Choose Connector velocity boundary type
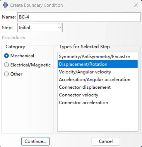 click(98, 95)
